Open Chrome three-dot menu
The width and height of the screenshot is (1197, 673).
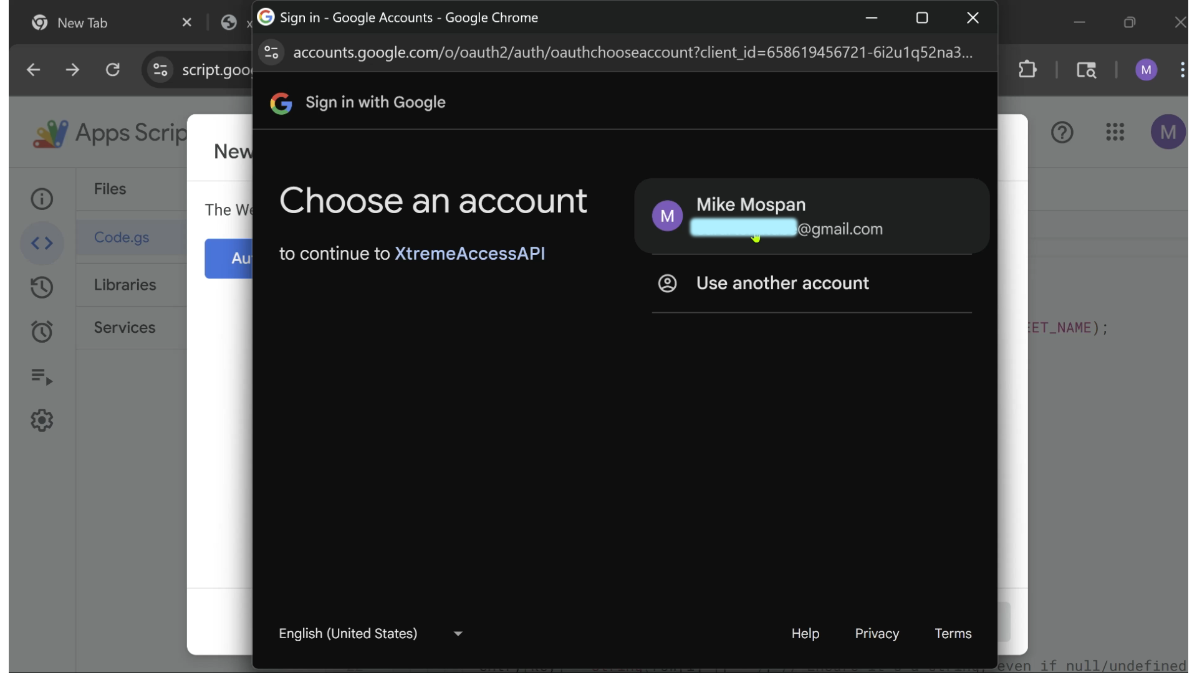coord(1182,70)
